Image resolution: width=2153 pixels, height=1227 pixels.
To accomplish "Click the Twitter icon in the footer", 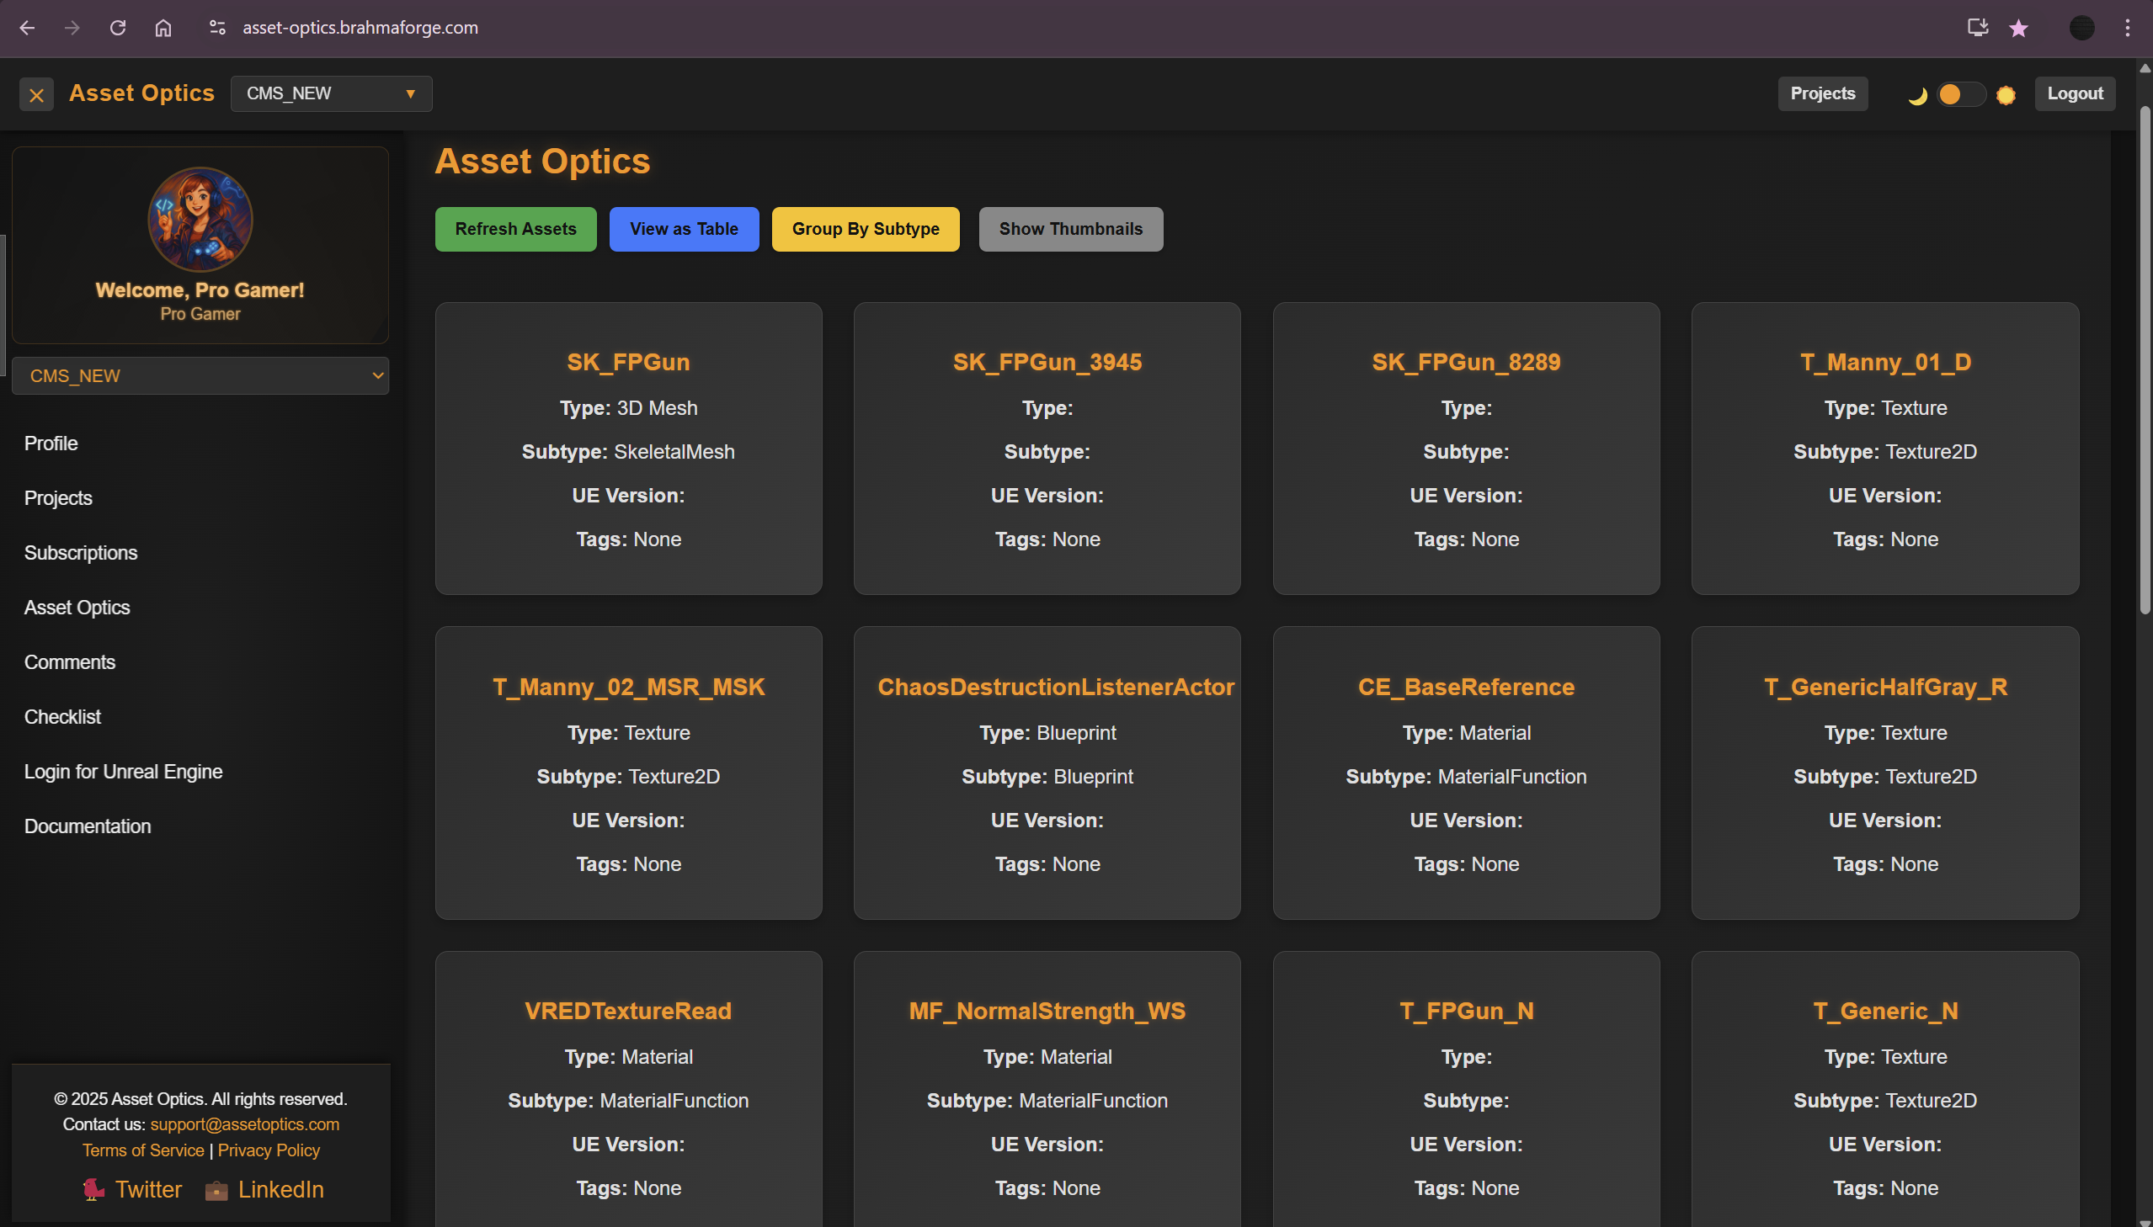I will tap(93, 1190).
